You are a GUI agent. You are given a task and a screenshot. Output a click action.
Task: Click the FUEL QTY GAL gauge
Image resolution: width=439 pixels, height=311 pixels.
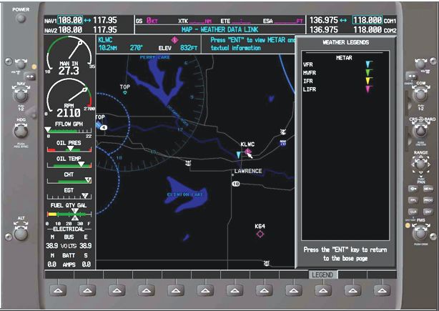point(69,215)
